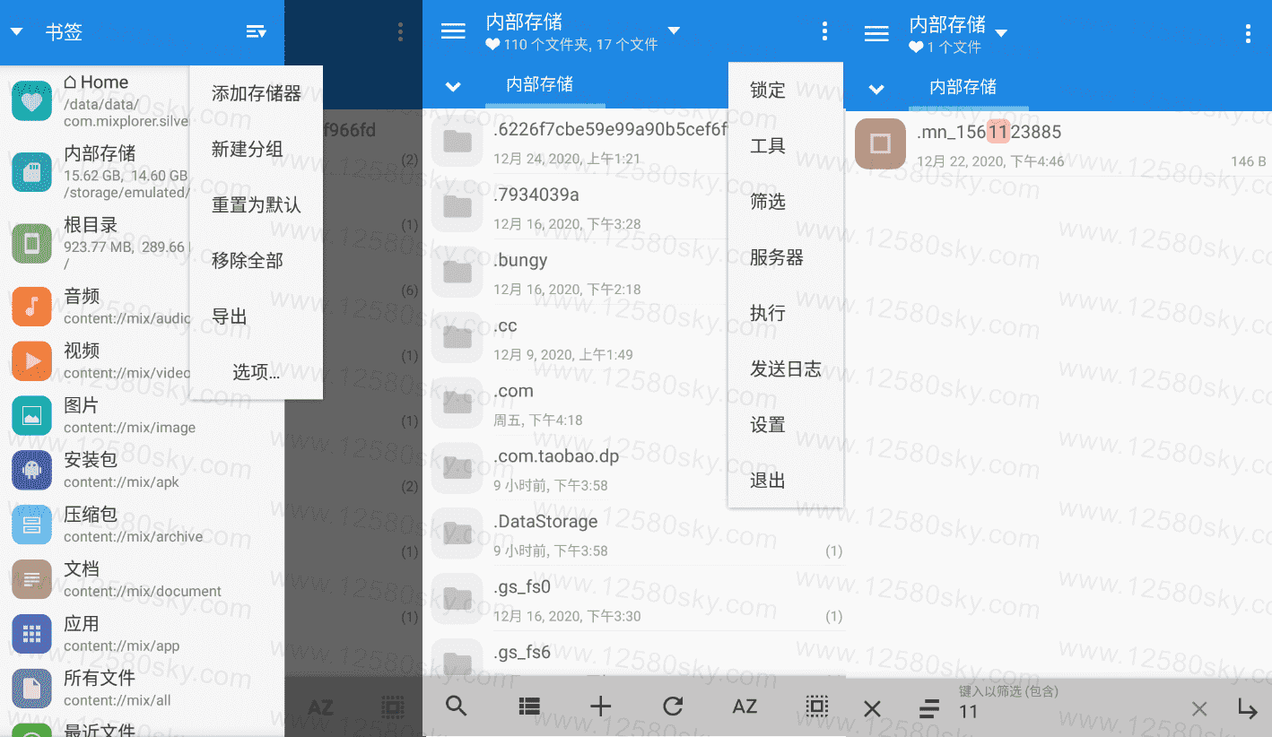
Task: Click the go arrow icon after filter field
Action: 1248,708
